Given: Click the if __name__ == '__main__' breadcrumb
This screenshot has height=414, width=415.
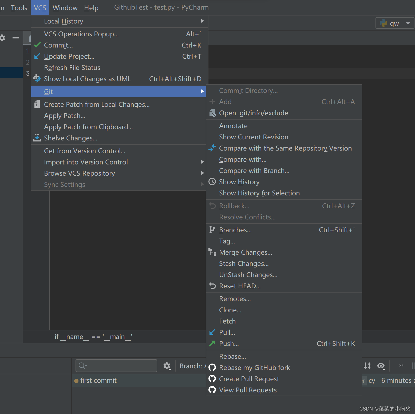Looking at the screenshot, I should [93, 337].
